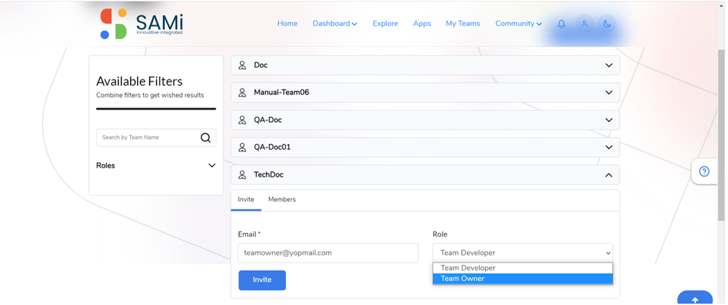Open the Dashboard dropdown menu
Viewport: 728px width, 305px height.
point(335,24)
